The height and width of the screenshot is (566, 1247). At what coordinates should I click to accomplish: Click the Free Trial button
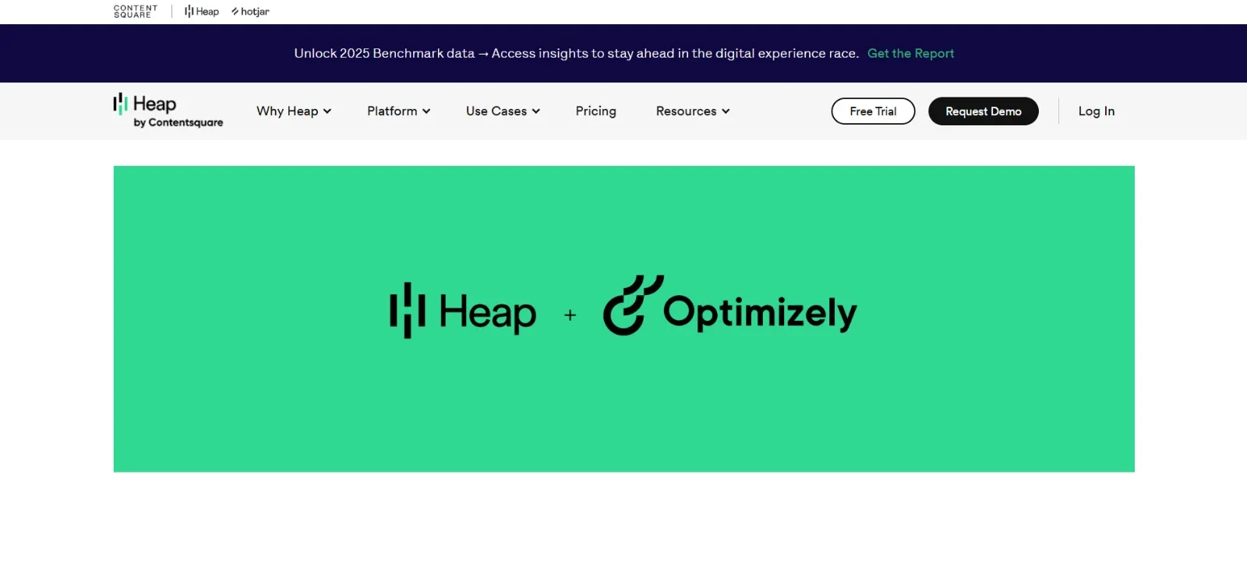pyautogui.click(x=873, y=111)
